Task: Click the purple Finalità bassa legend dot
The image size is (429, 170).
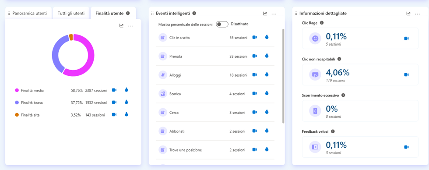Action: point(17,103)
